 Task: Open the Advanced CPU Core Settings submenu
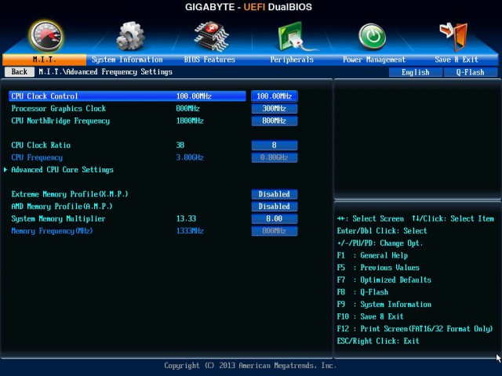pyautogui.click(x=63, y=170)
